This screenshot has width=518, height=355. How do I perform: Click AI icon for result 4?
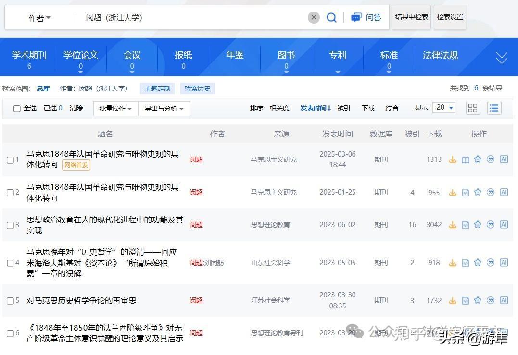504,263
